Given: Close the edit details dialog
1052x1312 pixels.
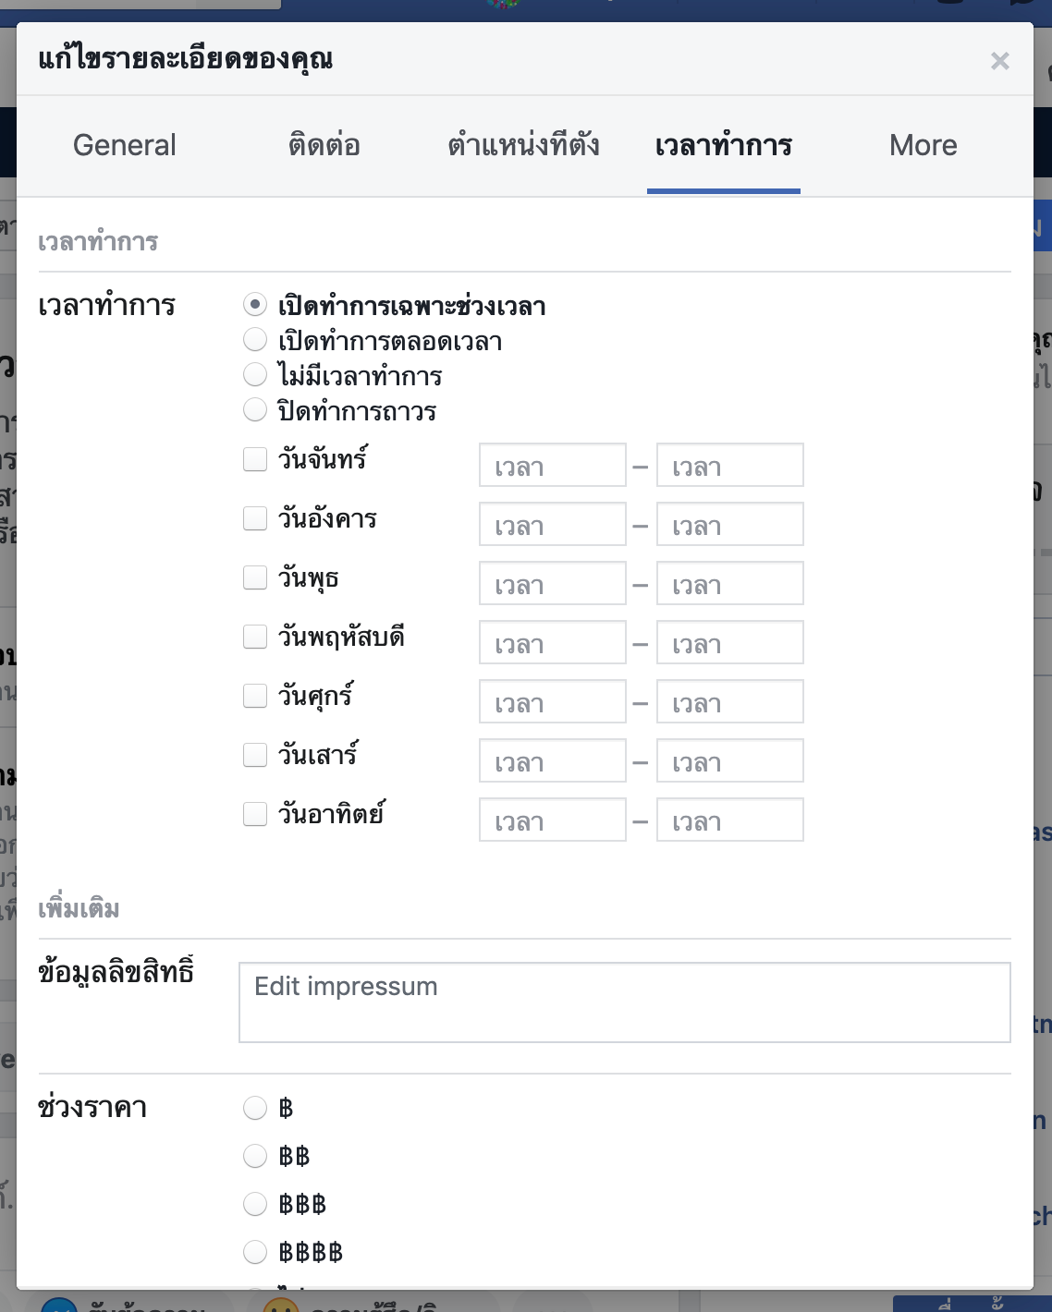Looking at the screenshot, I should 999,61.
